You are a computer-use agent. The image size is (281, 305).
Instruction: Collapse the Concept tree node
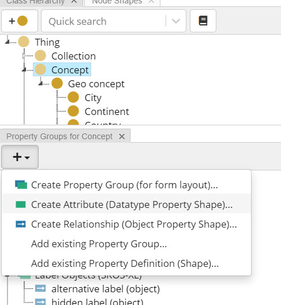pyautogui.click(x=24, y=69)
